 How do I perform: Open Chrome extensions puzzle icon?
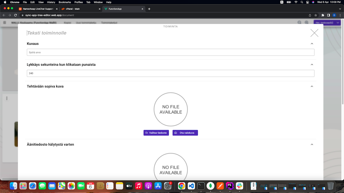tap(323, 15)
